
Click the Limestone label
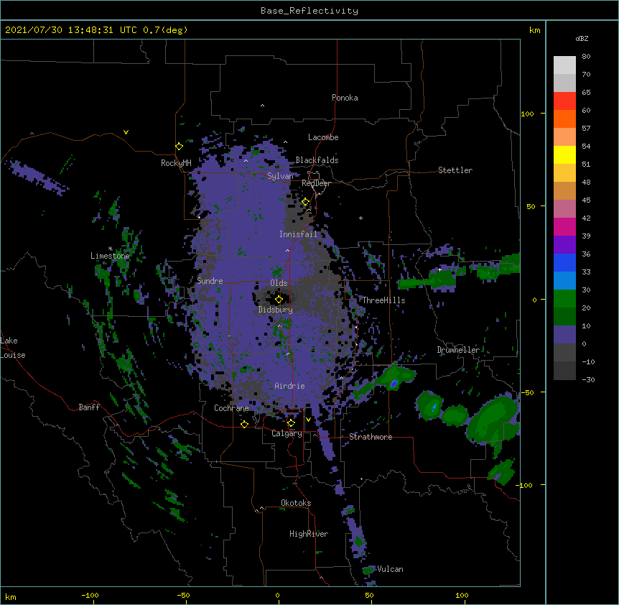pyautogui.click(x=110, y=256)
